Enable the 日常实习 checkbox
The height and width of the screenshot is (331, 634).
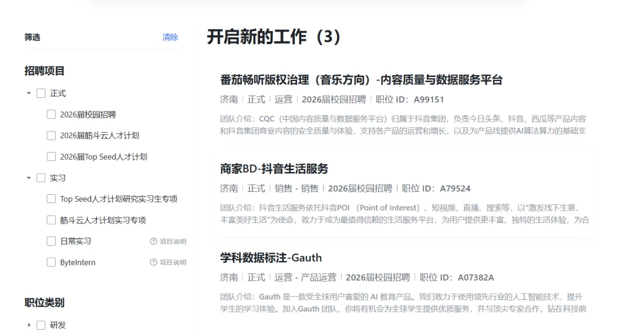coord(51,241)
